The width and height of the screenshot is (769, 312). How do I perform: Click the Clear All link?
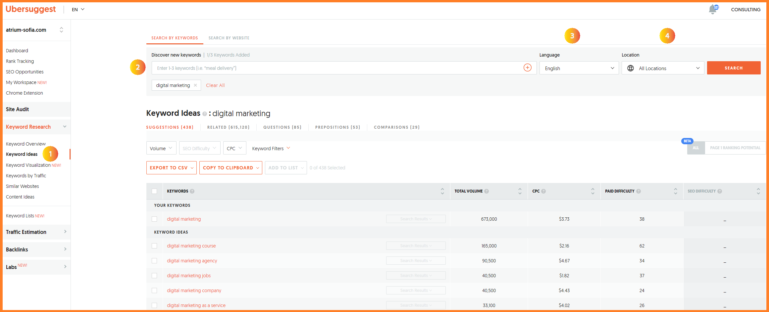pyautogui.click(x=215, y=85)
